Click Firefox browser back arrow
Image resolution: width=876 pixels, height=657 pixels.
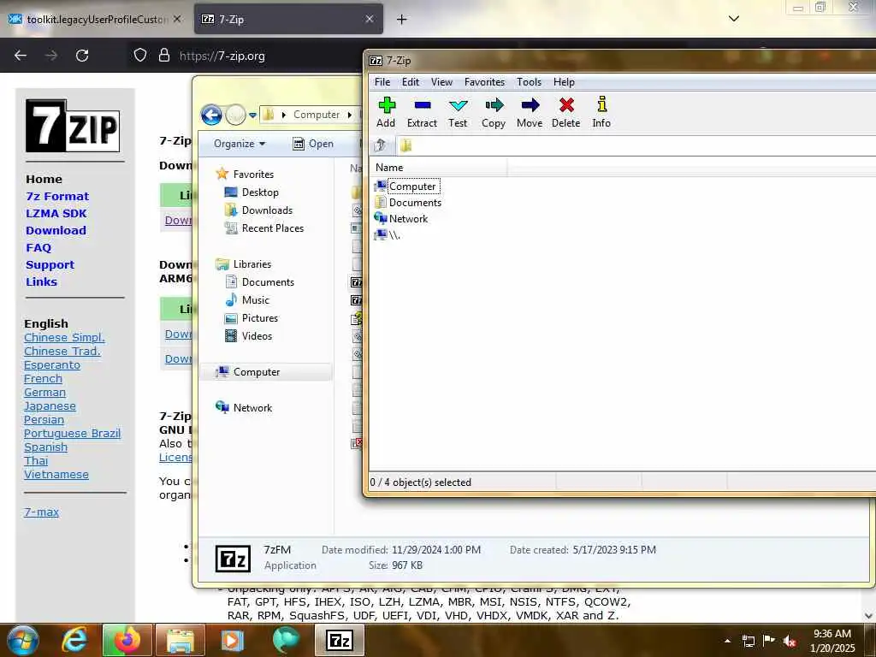coord(21,56)
